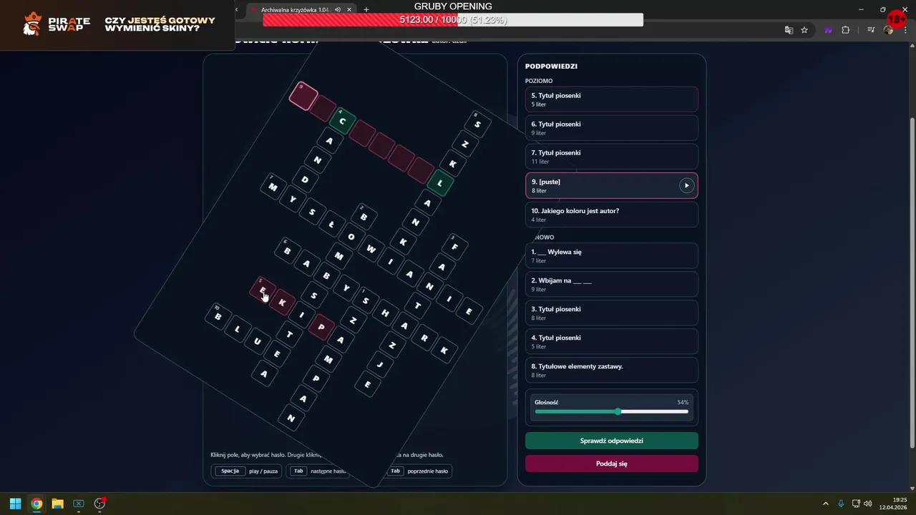The height and width of the screenshot is (515, 916).
Task: Close the Archiwalna krzyżówka tab
Action: click(349, 10)
